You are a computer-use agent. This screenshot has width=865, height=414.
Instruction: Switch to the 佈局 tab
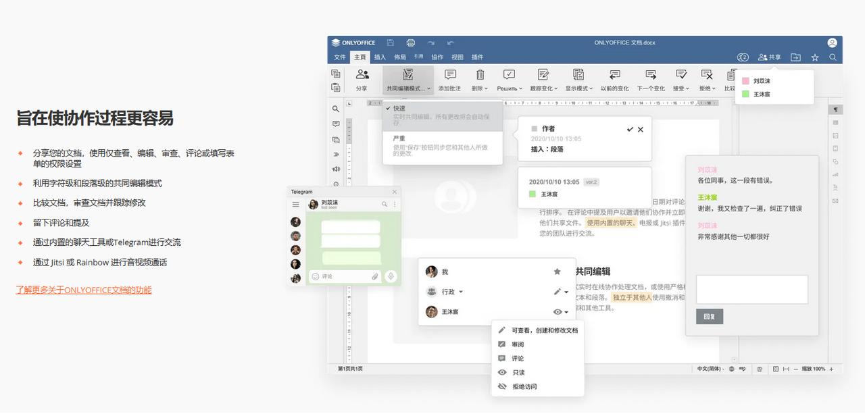tap(400, 57)
